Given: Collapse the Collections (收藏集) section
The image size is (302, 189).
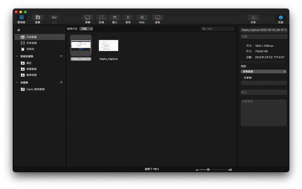Looking at the screenshot, I should coord(17,82).
